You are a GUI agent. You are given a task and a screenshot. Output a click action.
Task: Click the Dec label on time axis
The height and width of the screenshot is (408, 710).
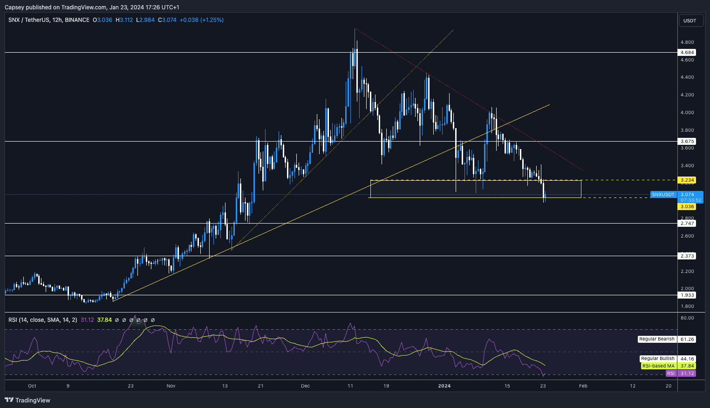(x=305, y=386)
